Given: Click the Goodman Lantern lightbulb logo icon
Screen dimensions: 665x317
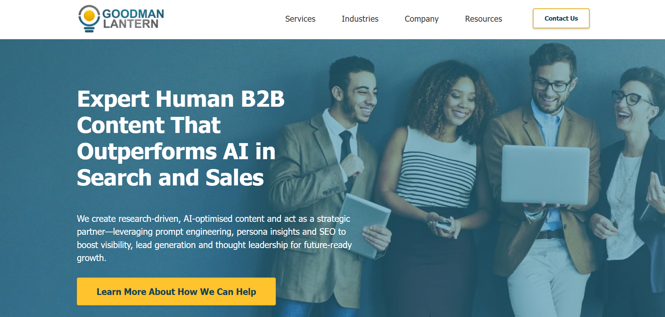Looking at the screenshot, I should [x=89, y=19].
